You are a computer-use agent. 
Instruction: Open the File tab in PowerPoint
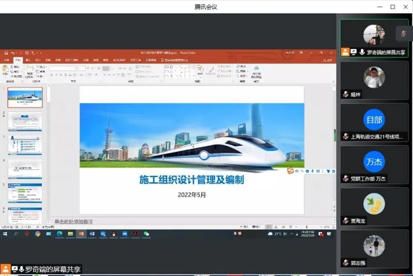(x=7, y=60)
